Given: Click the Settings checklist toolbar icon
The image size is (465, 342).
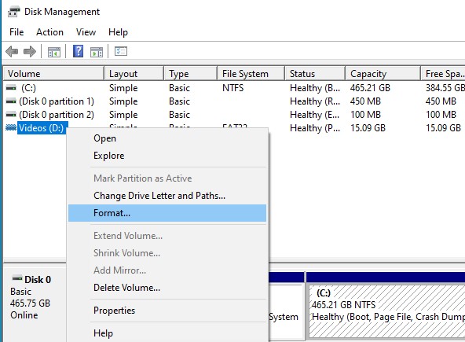Looking at the screenshot, I should (121, 51).
